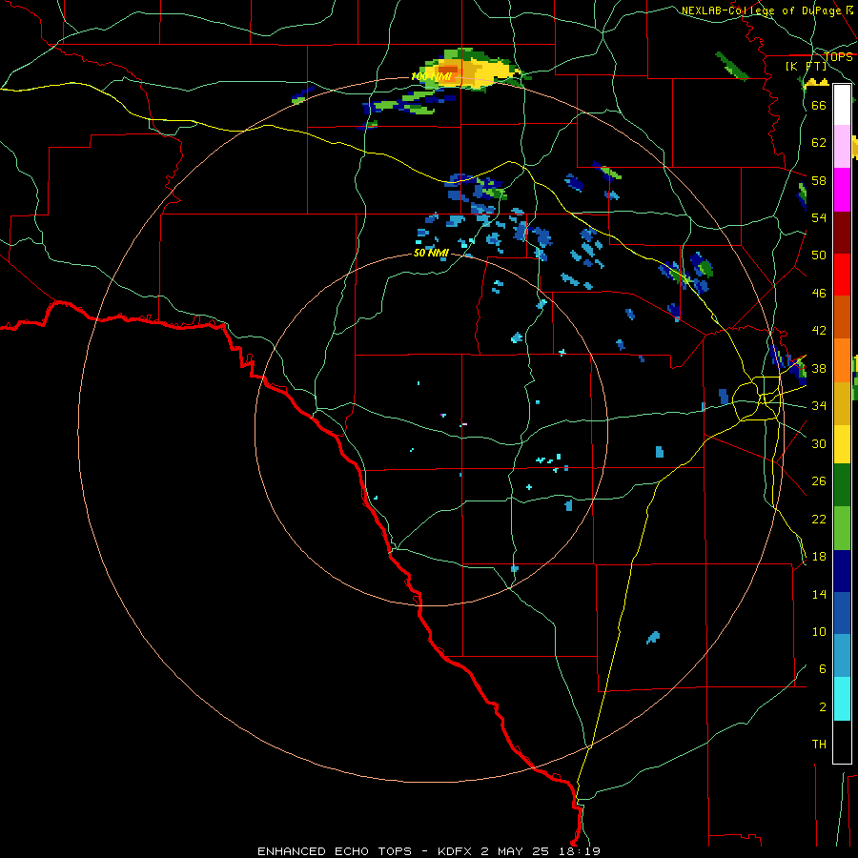Image resolution: width=858 pixels, height=858 pixels.
Task: Click the 62 legend value
Action: click(819, 142)
